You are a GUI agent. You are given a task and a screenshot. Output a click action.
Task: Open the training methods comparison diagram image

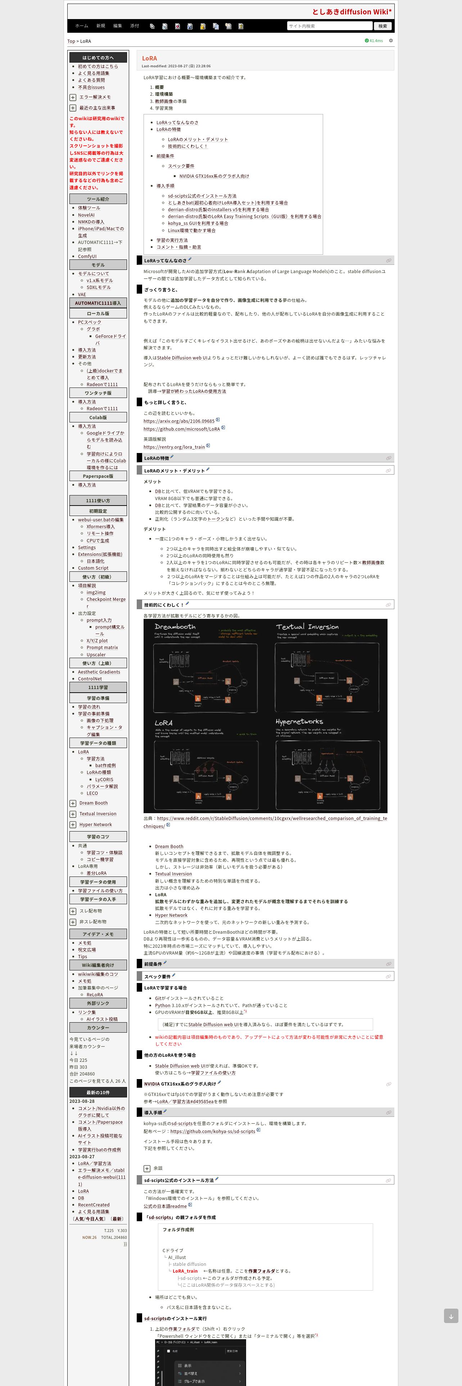coord(265,716)
